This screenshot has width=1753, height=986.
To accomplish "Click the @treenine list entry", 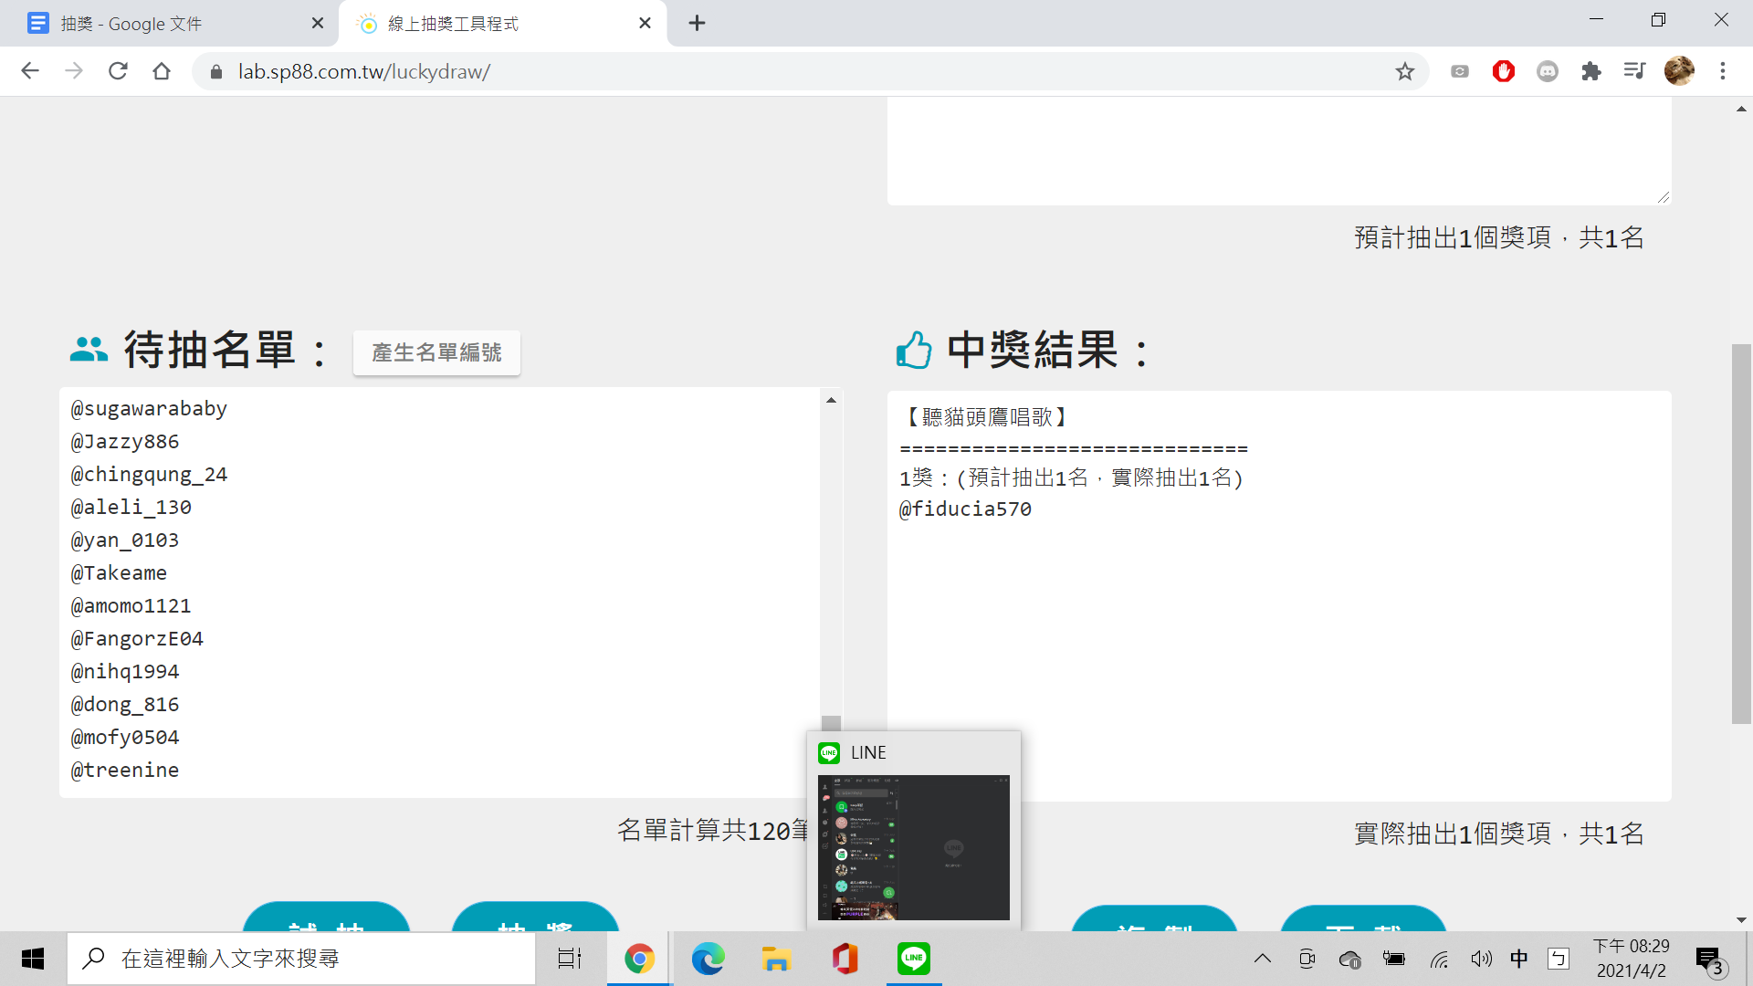I will tap(125, 770).
